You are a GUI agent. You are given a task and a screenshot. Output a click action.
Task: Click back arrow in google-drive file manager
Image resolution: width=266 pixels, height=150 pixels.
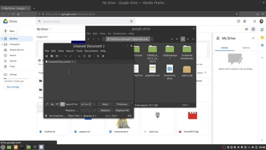click(x=89, y=39)
